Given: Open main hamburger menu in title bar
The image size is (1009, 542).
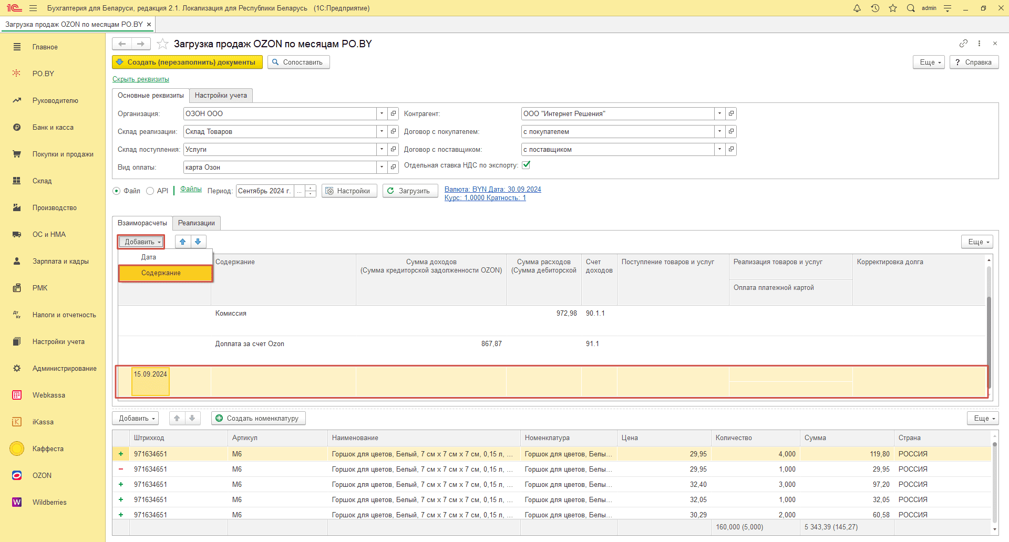Looking at the screenshot, I should click(33, 8).
